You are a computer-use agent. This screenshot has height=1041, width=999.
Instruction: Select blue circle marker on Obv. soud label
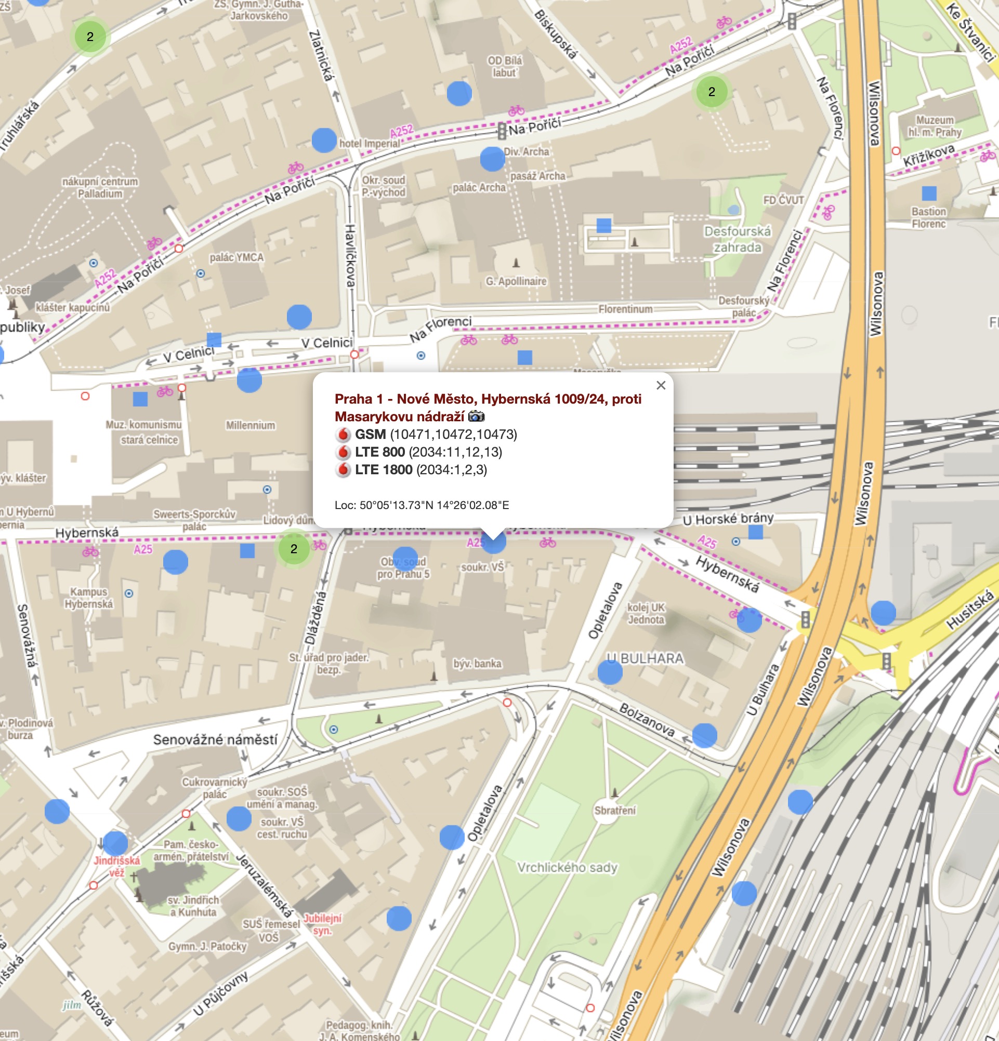pos(405,559)
